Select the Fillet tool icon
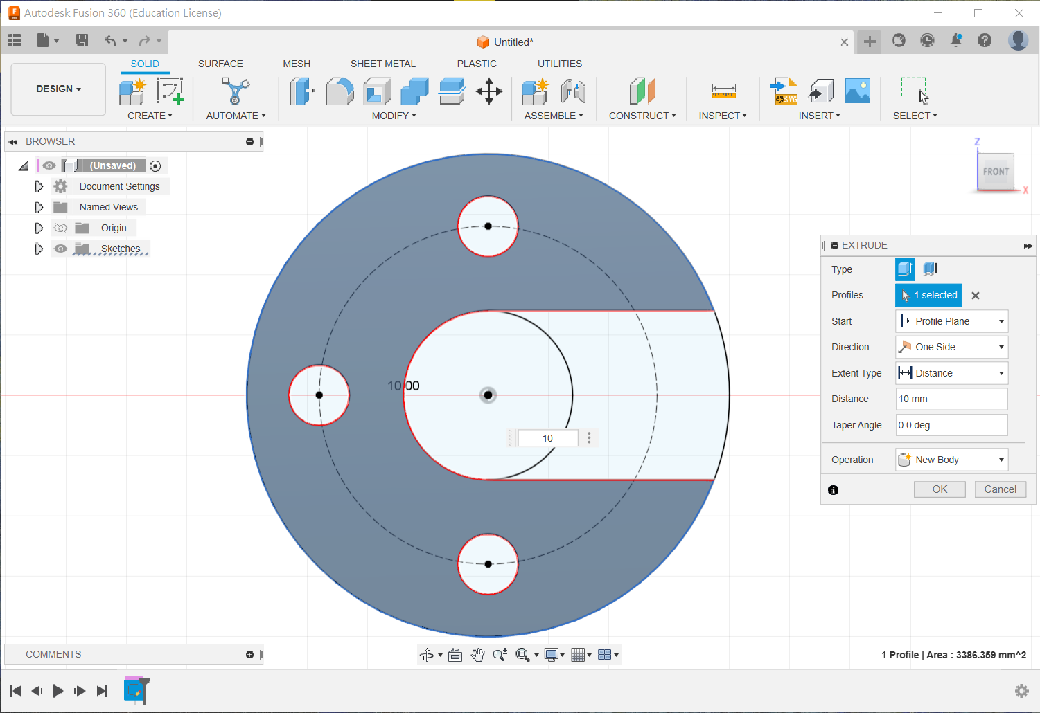 340,91
